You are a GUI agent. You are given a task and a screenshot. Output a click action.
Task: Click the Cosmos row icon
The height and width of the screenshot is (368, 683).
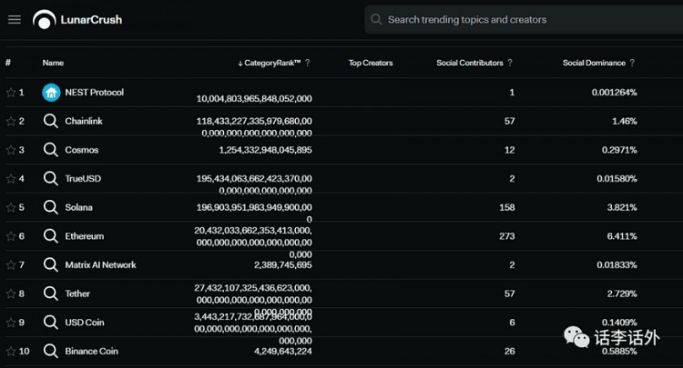50,150
